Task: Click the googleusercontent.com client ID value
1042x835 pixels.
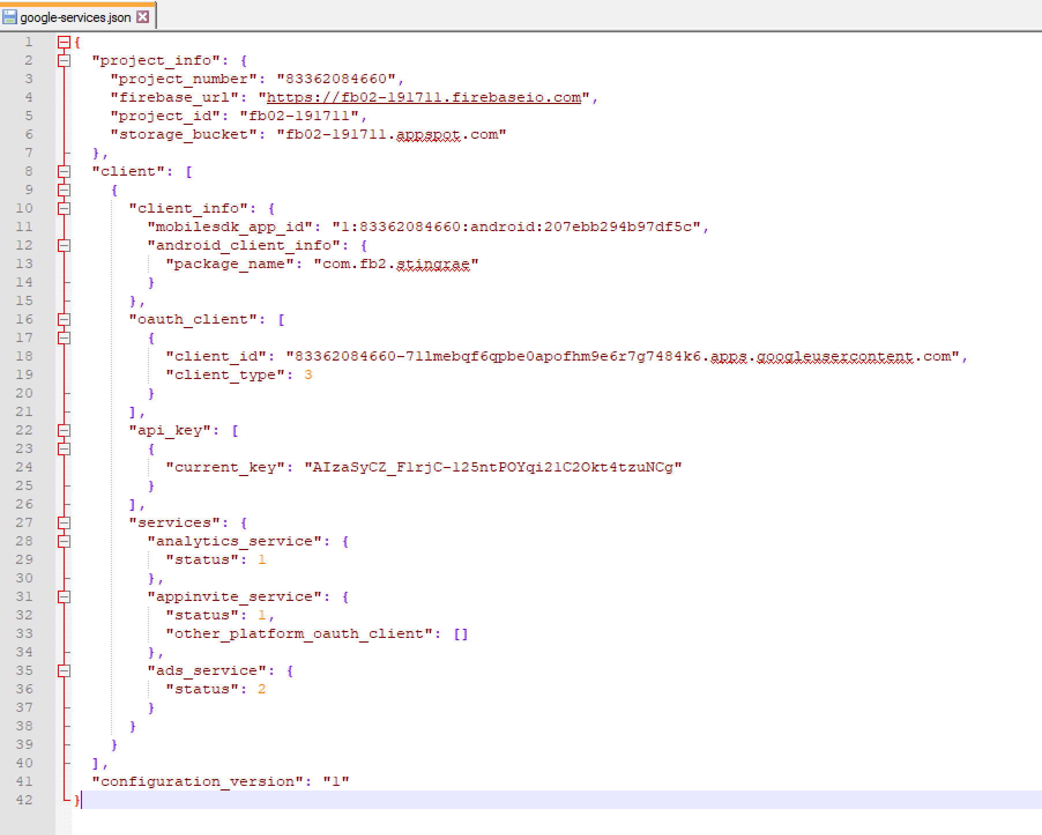Action: point(622,357)
